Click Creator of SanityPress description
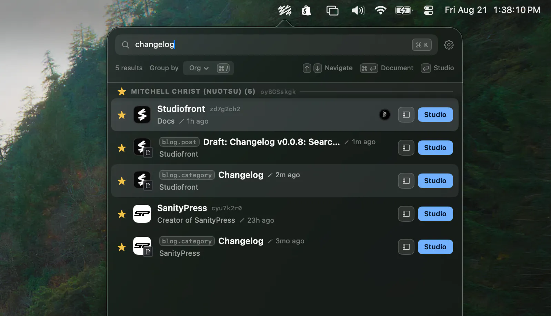This screenshot has height=316, width=551. tap(196, 220)
